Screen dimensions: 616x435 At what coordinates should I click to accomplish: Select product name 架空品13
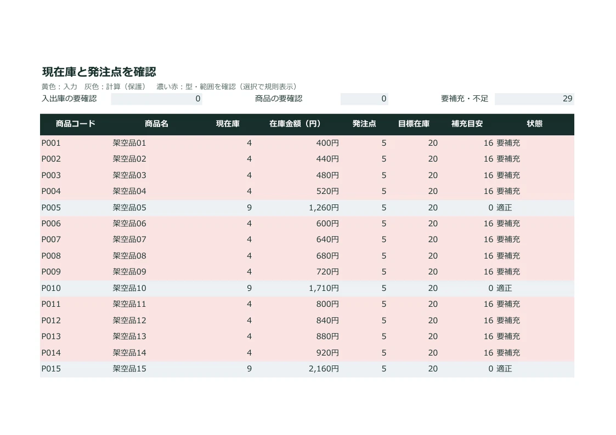point(129,336)
